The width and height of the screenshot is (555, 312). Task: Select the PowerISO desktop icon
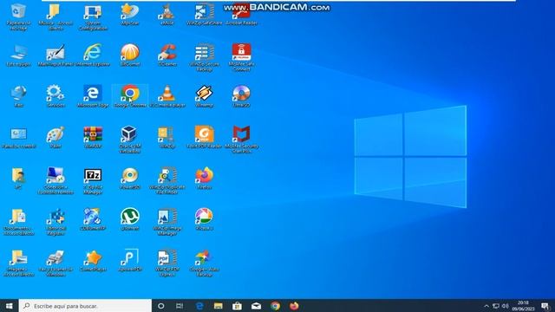pyautogui.click(x=130, y=179)
